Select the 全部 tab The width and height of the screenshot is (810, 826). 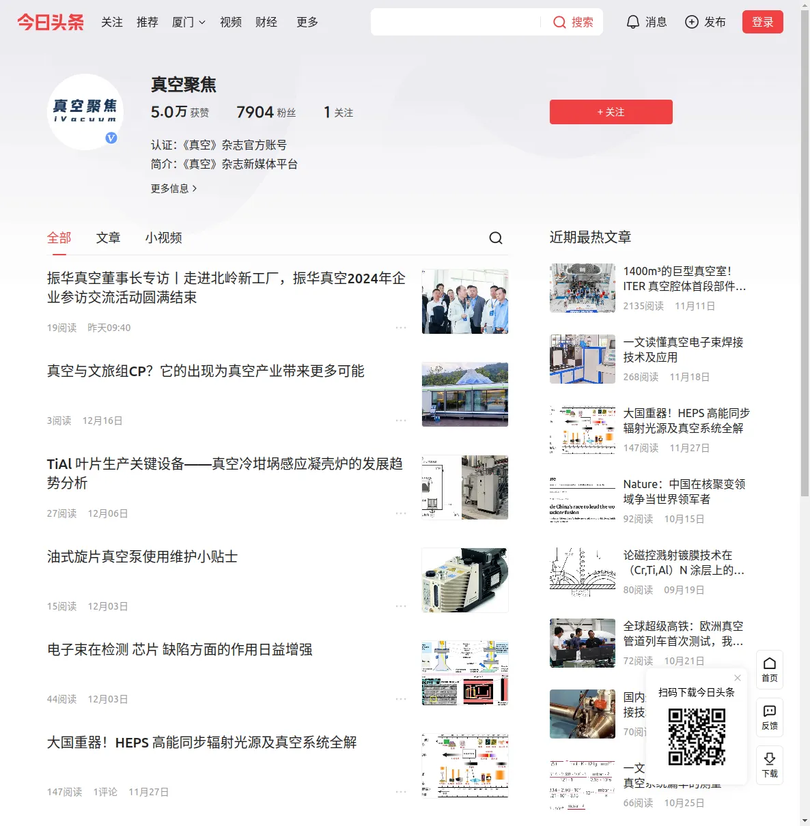[x=59, y=238]
